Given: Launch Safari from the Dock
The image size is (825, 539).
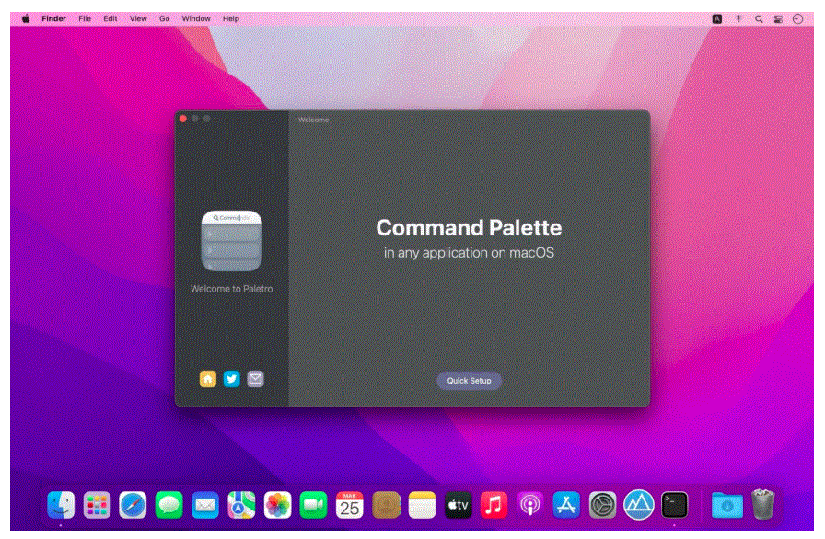Looking at the screenshot, I should [133, 505].
